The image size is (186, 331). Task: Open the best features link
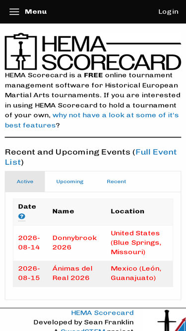(x=92, y=120)
